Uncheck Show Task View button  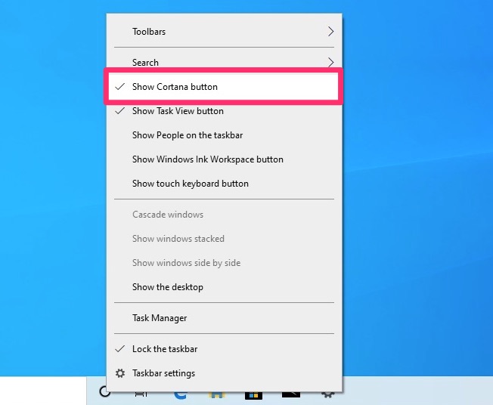tap(224, 111)
